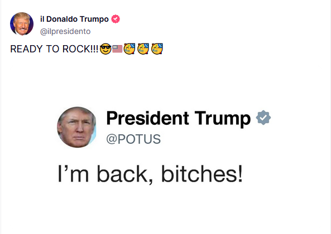The height and width of the screenshot is (234, 331).
Task: Open the attached image via blank area below text
Action: [166, 208]
